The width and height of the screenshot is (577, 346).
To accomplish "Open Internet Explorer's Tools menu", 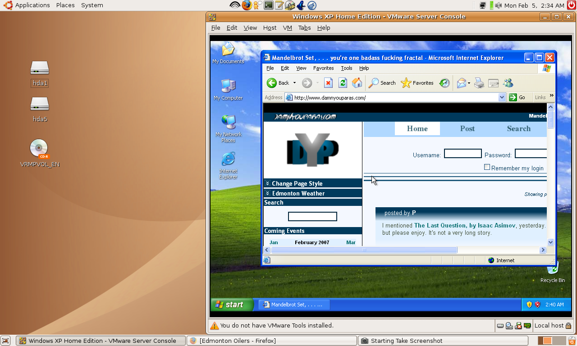I will click(347, 68).
